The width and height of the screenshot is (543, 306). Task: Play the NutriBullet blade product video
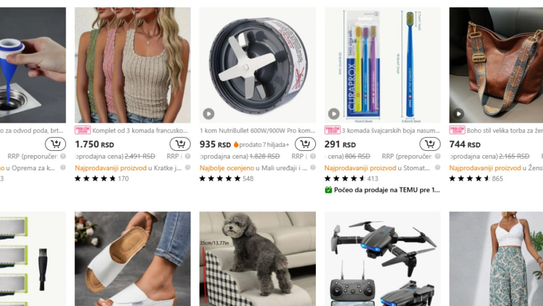pyautogui.click(x=209, y=114)
